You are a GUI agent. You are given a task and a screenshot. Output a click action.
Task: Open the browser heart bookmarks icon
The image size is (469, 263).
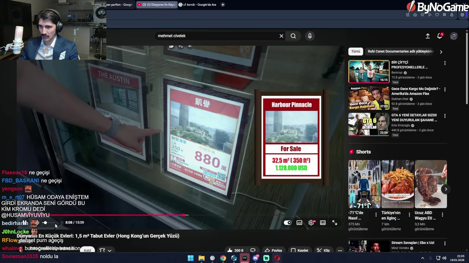click(437, 15)
